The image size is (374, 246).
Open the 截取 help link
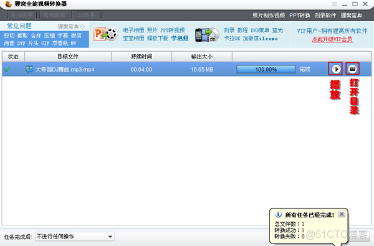22,35
